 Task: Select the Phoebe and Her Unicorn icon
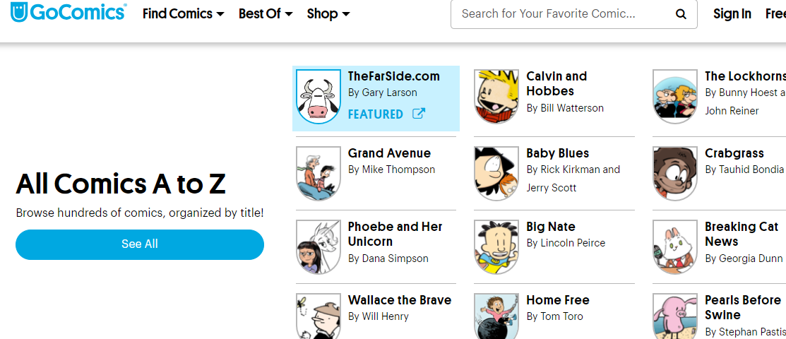click(x=317, y=246)
